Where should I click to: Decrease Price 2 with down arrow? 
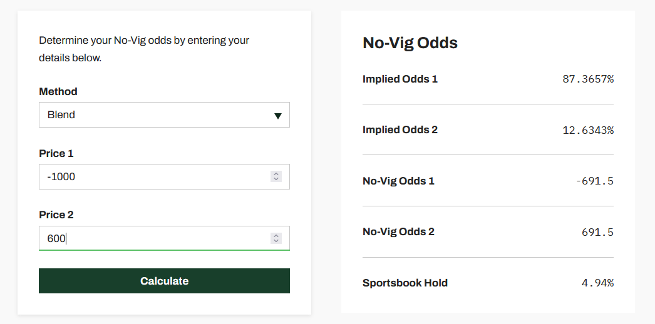tap(276, 241)
